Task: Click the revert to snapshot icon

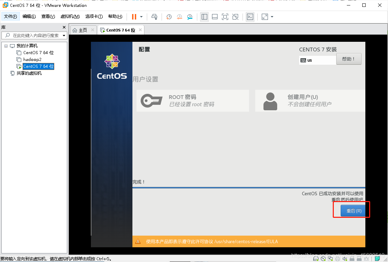Action: click(179, 17)
